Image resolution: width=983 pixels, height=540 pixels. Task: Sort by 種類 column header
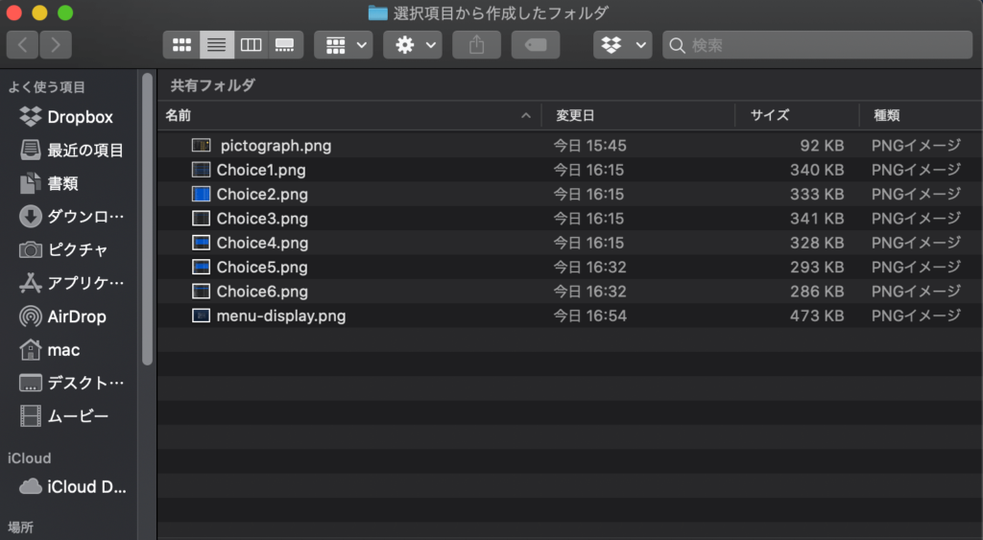tap(921, 115)
